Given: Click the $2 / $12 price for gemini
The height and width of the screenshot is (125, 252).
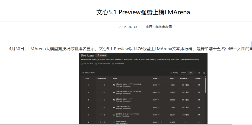Looking at the screenshot, I should click(186, 115).
